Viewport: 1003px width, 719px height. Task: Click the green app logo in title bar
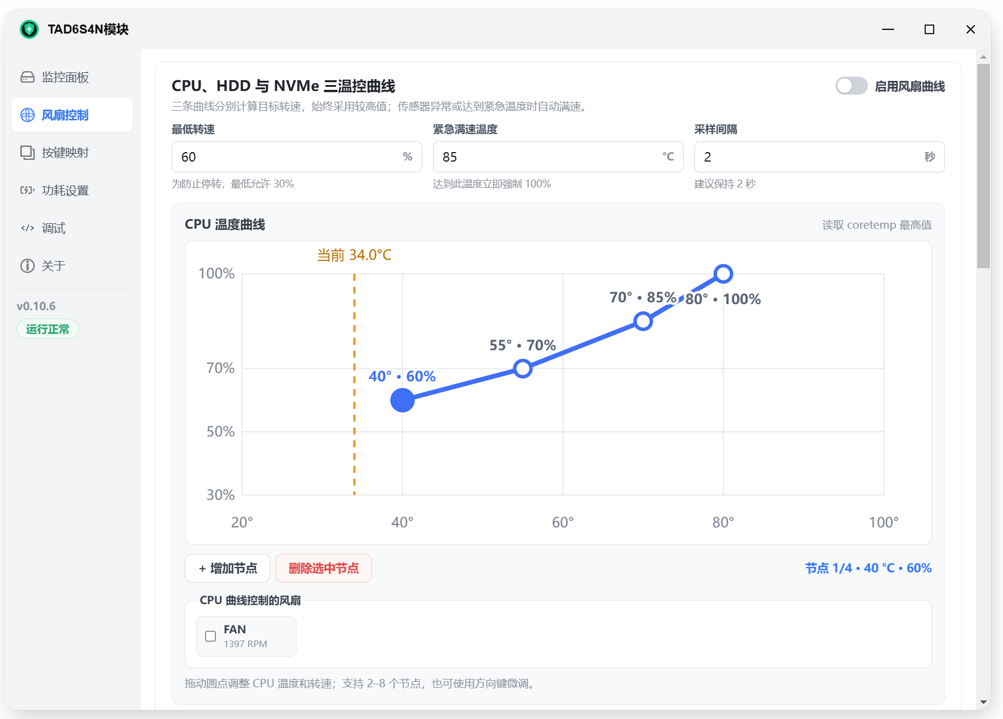[29, 29]
